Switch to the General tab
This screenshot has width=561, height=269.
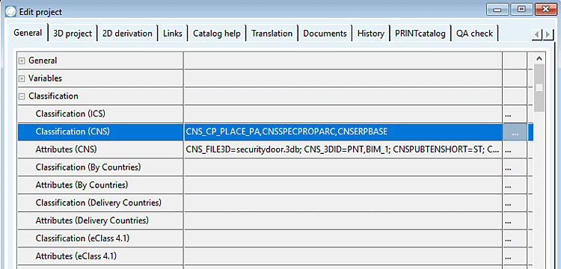(x=28, y=33)
